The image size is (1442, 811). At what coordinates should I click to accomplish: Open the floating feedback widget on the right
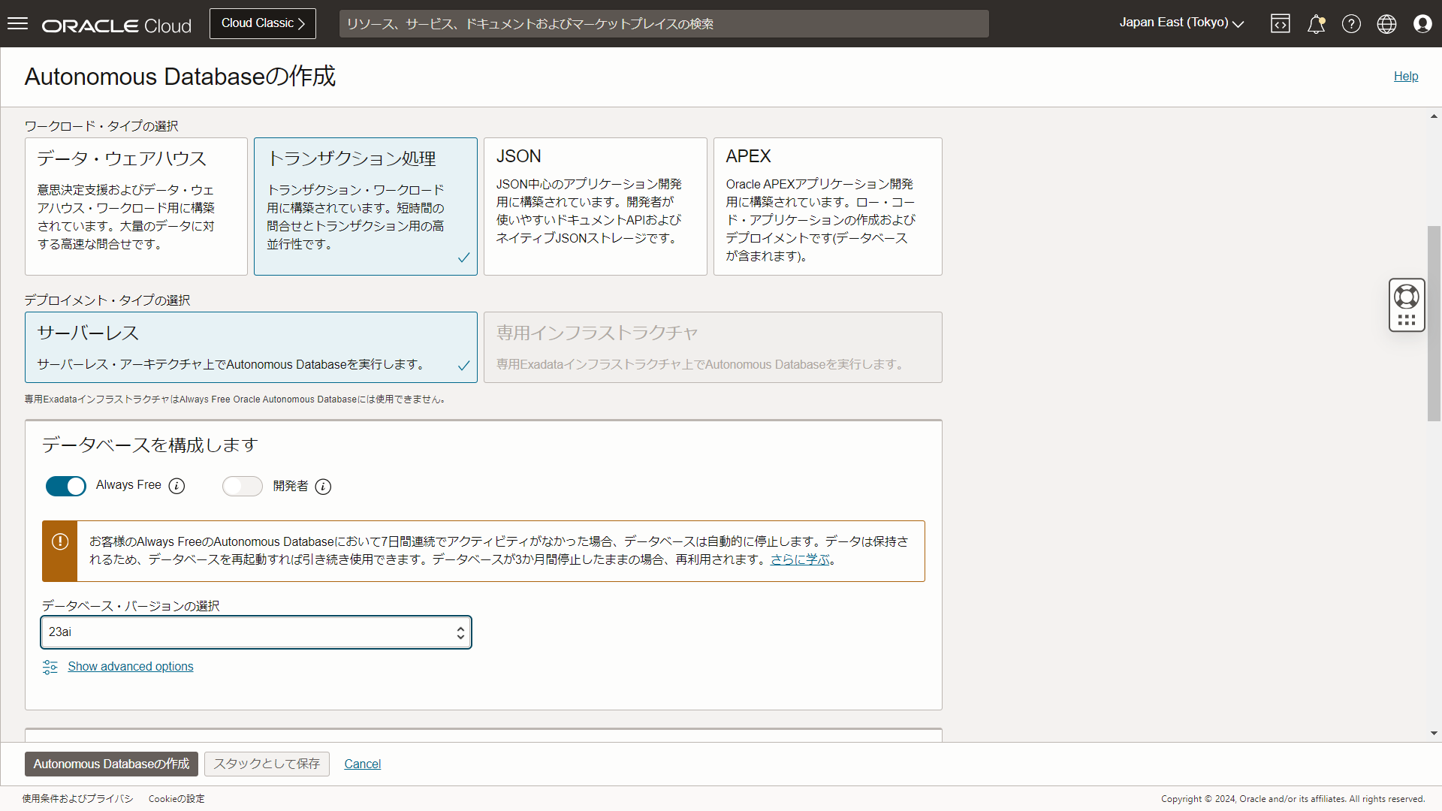pos(1407,305)
